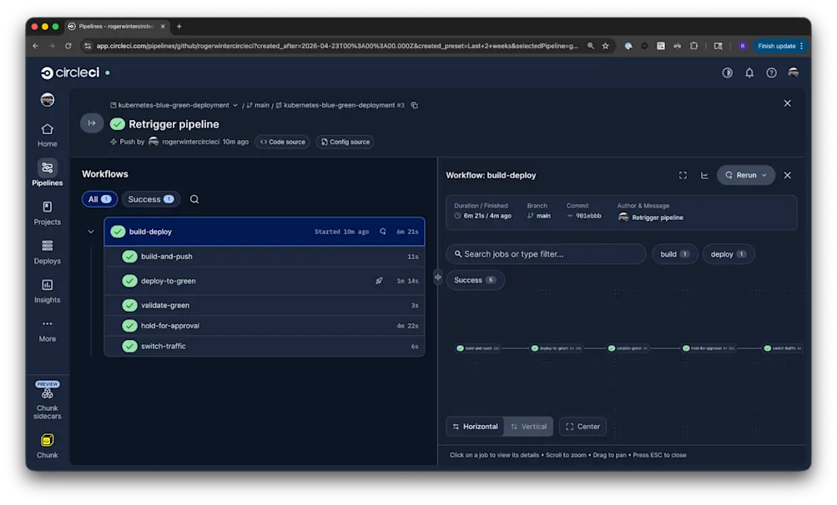Bookmark page with star icon

pyautogui.click(x=605, y=46)
